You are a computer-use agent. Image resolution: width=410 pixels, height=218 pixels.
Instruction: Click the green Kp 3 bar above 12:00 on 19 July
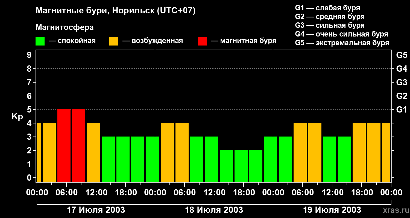(x=330, y=159)
